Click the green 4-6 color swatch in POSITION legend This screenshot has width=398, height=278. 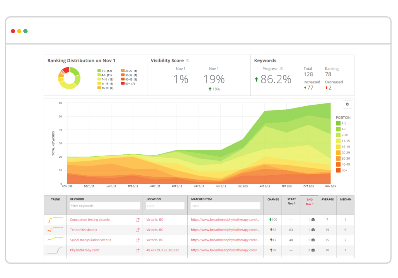click(x=338, y=129)
